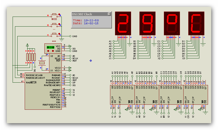Select terminal X2 under the third display
This screenshot has width=218, height=130.
point(162,58)
